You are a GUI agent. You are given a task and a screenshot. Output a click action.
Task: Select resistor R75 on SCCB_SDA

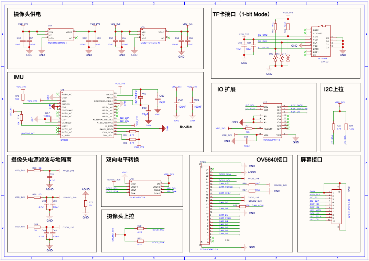tap(141, 241)
